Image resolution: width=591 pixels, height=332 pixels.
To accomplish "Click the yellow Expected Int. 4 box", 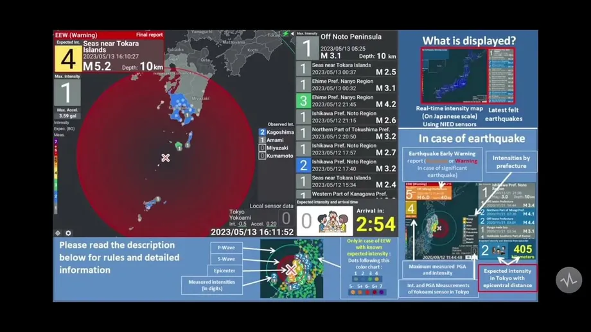I will [68, 59].
